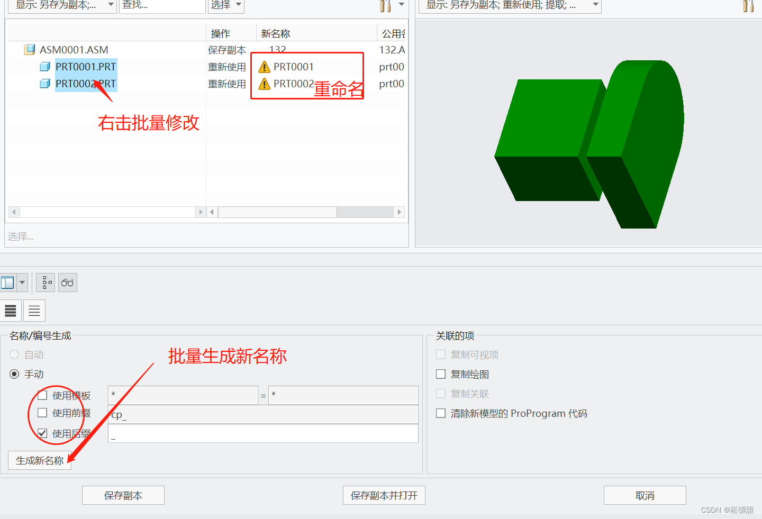Screen dimensions: 762x519
Task: Toggle the 复制可视项 checkbox
Action: [441, 354]
